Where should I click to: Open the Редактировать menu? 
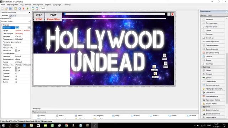(13, 5)
